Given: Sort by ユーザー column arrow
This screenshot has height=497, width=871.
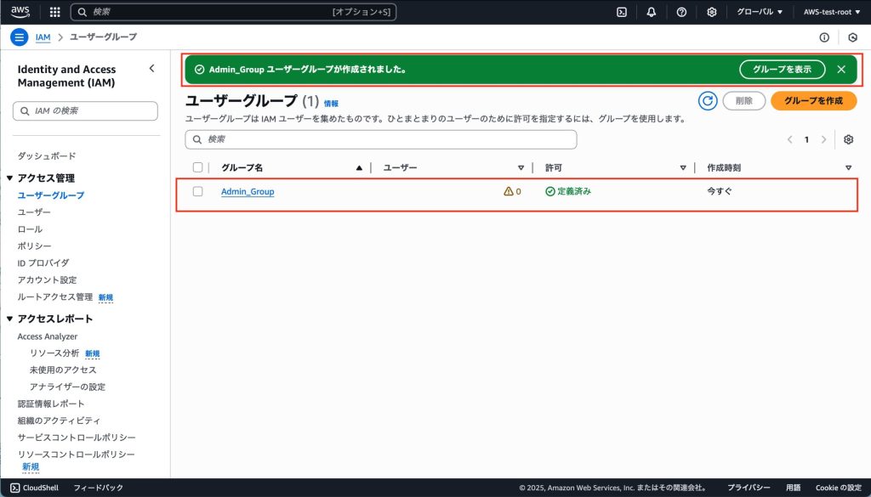Looking at the screenshot, I should [521, 167].
